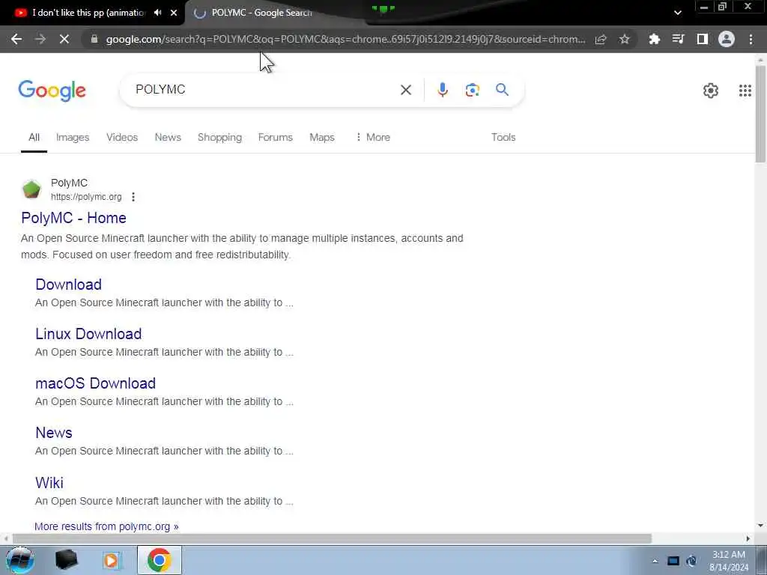The width and height of the screenshot is (767, 575).
Task: Switch to Forums results
Action: (x=276, y=138)
